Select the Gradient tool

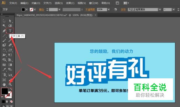coord(10,65)
